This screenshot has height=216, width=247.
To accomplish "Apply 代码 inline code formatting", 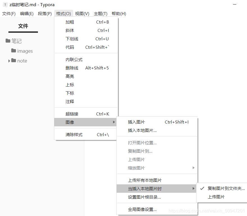I will (86, 47).
